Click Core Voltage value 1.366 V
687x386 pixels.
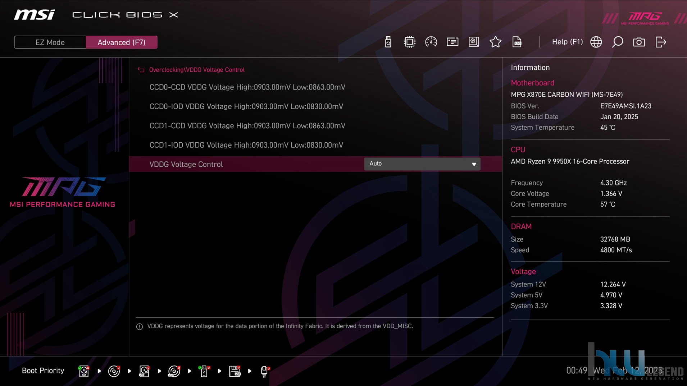click(x=611, y=194)
